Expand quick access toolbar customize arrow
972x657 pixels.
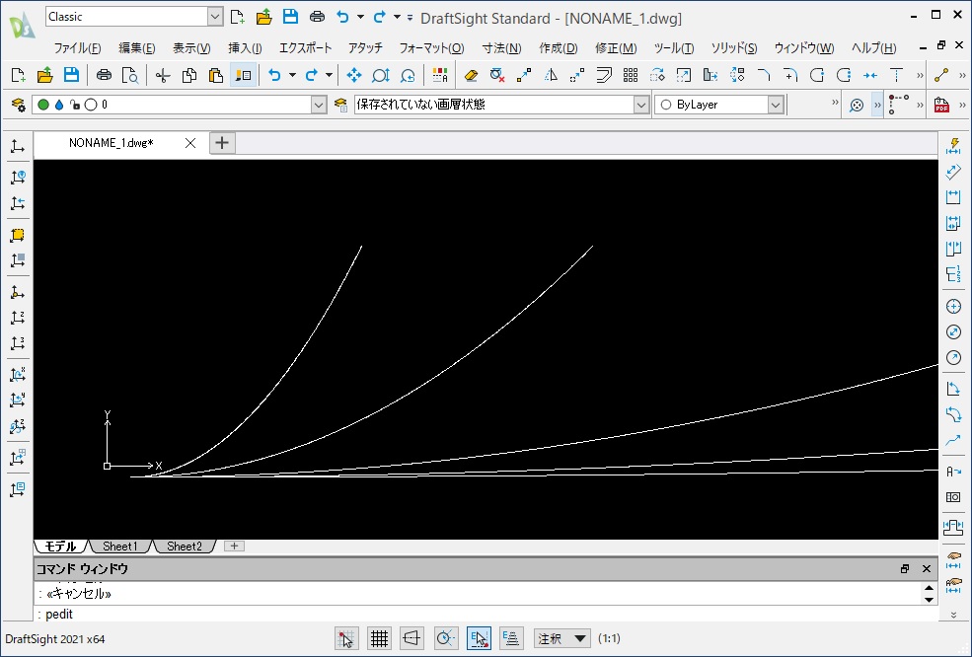[410, 18]
